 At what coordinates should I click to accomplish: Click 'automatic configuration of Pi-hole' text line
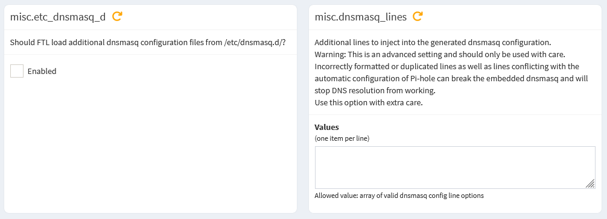pos(451,79)
